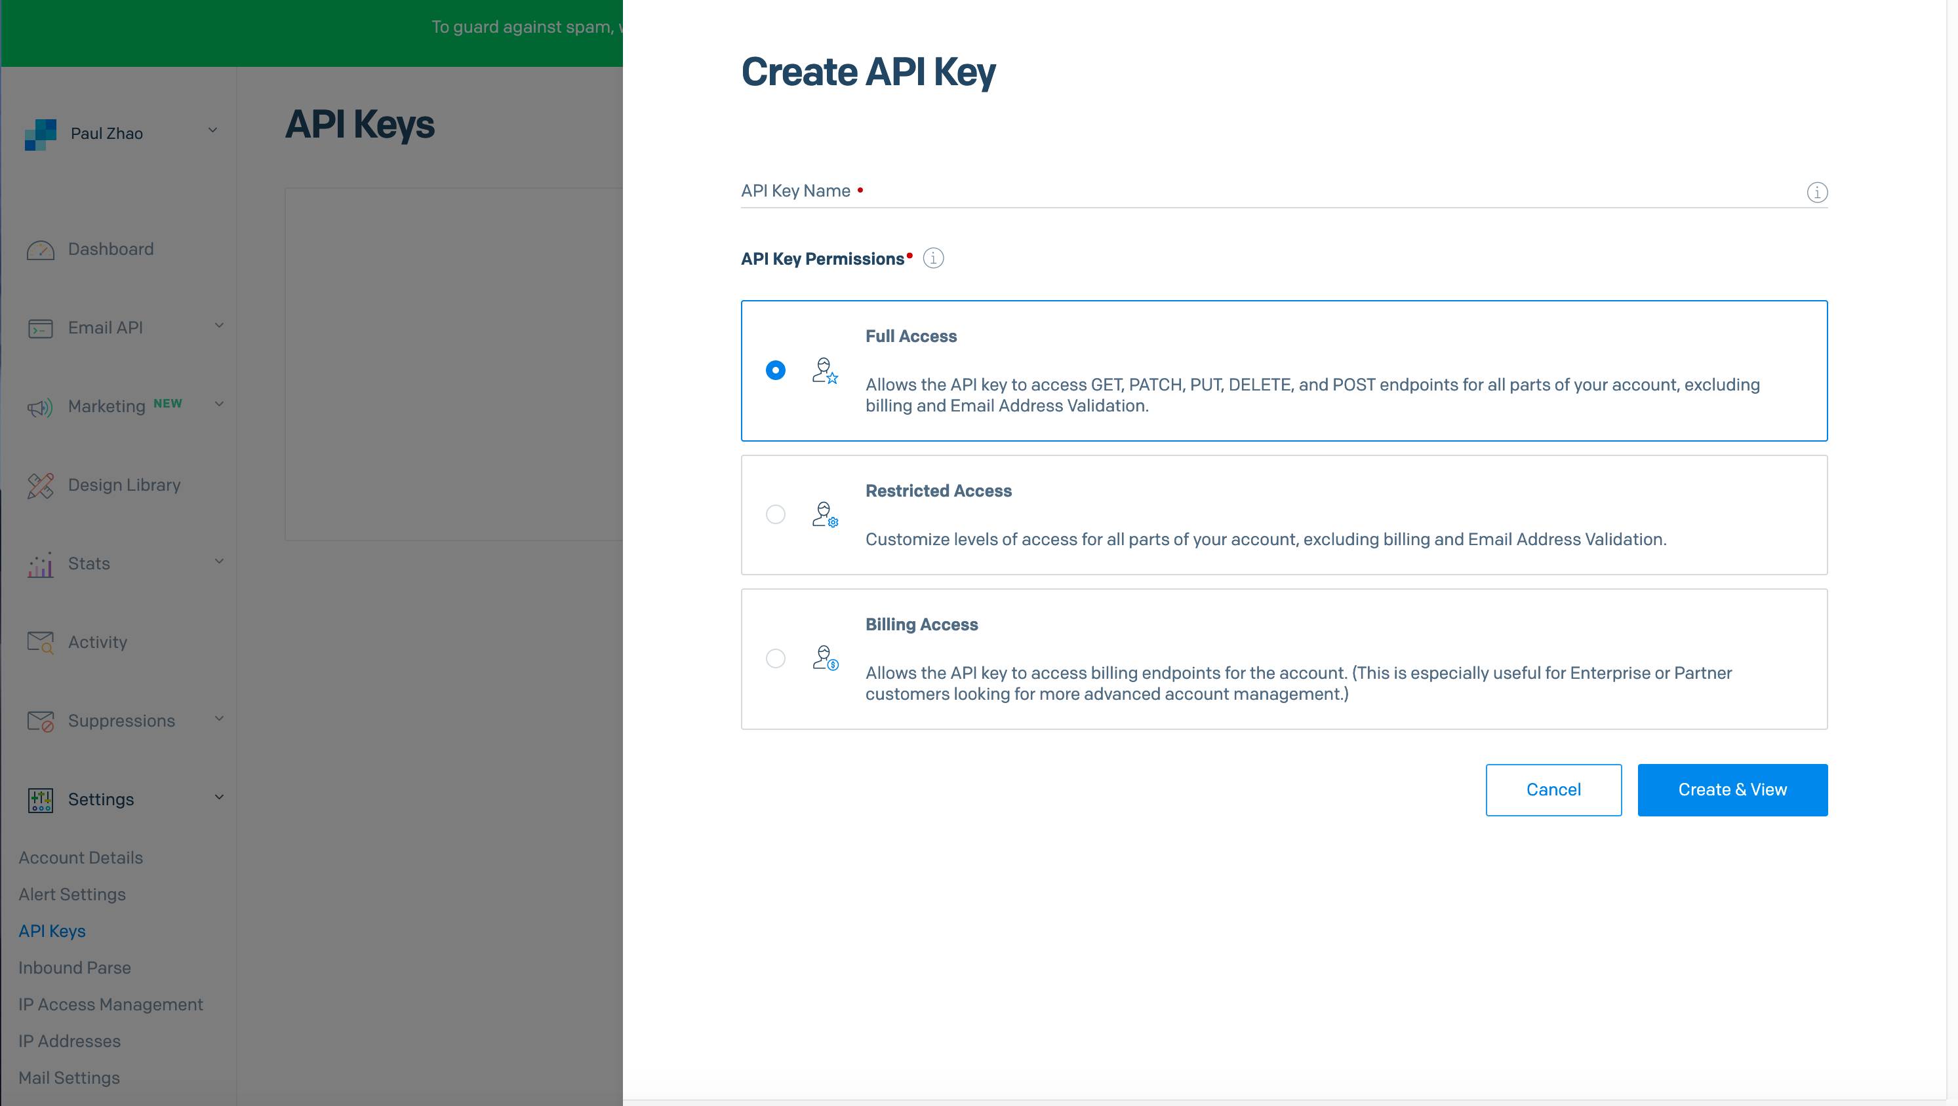The width and height of the screenshot is (1958, 1106).
Task: Click the Design Library icon
Action: 40,486
